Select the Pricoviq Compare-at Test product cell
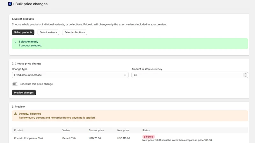The height and width of the screenshot is (143, 255). (28, 138)
